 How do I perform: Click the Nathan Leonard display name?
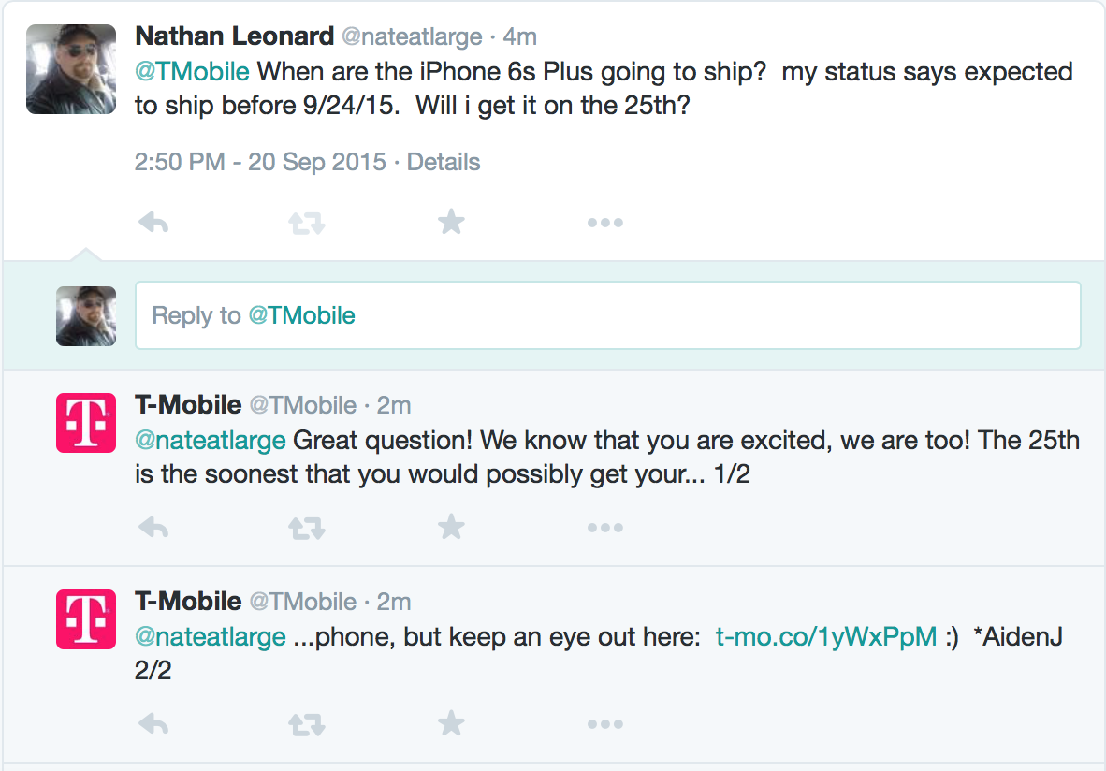pos(234,36)
